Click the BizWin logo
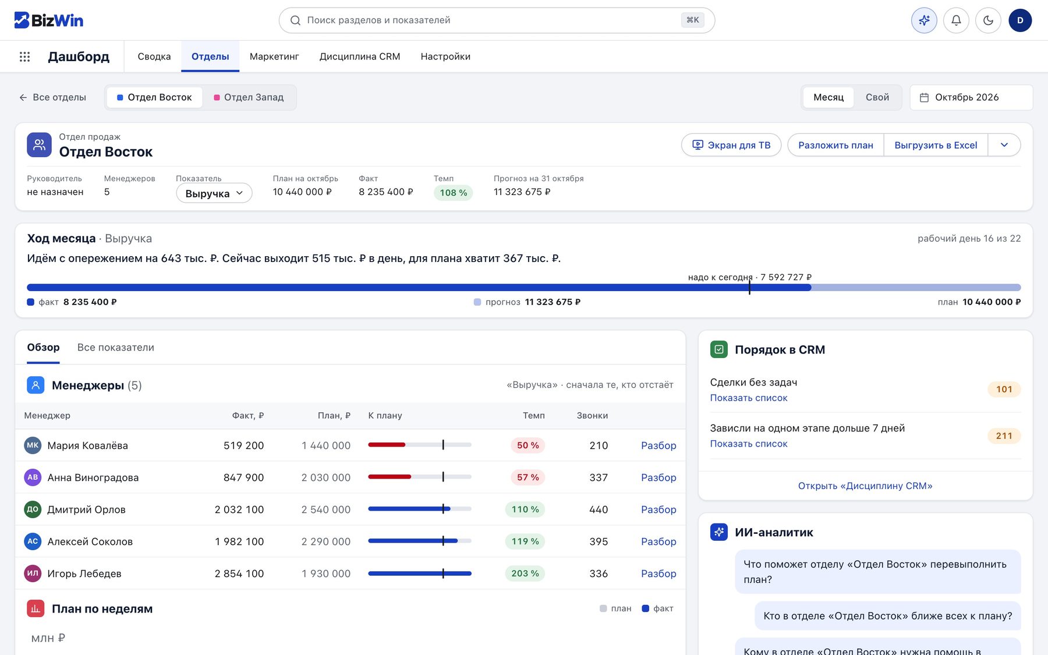Viewport: 1048px width, 655px height. [x=48, y=20]
